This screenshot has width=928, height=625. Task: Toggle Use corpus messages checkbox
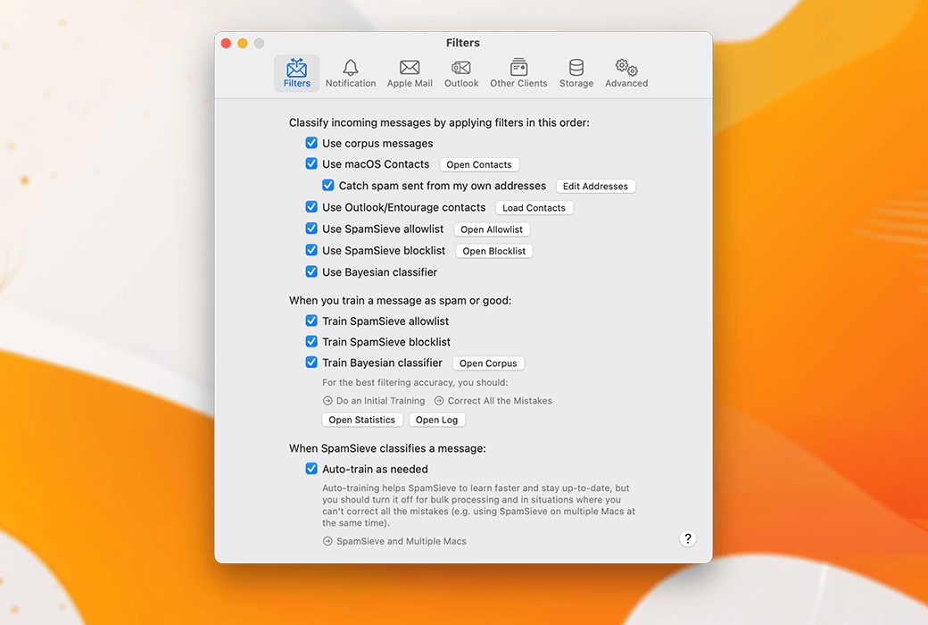[x=311, y=143]
